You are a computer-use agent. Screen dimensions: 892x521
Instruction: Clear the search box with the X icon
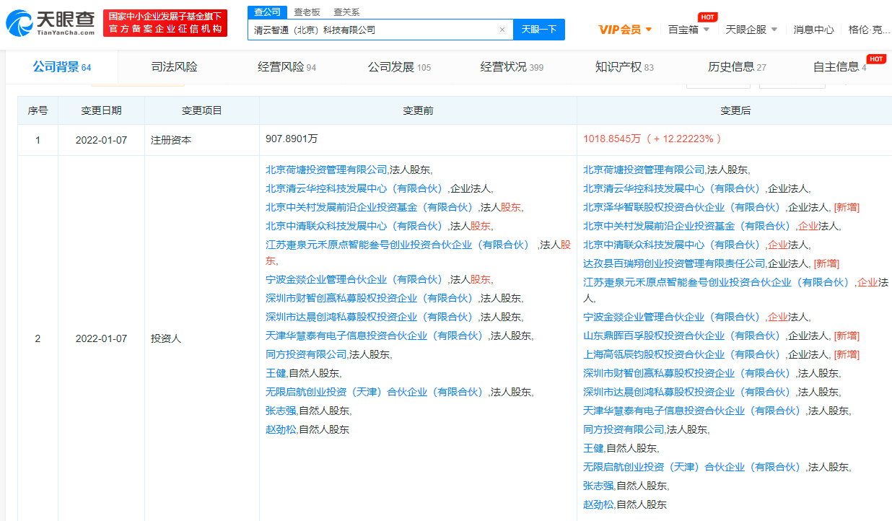[502, 30]
